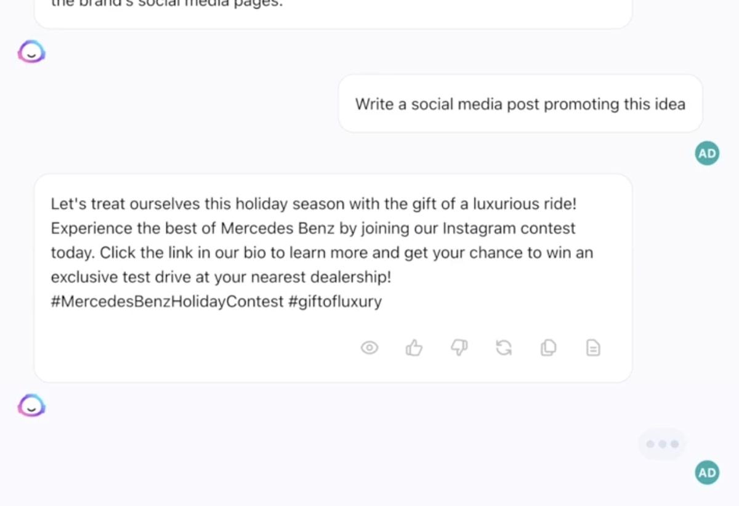Copy the response using the copy icon
This screenshot has width=739, height=506.
(x=548, y=348)
